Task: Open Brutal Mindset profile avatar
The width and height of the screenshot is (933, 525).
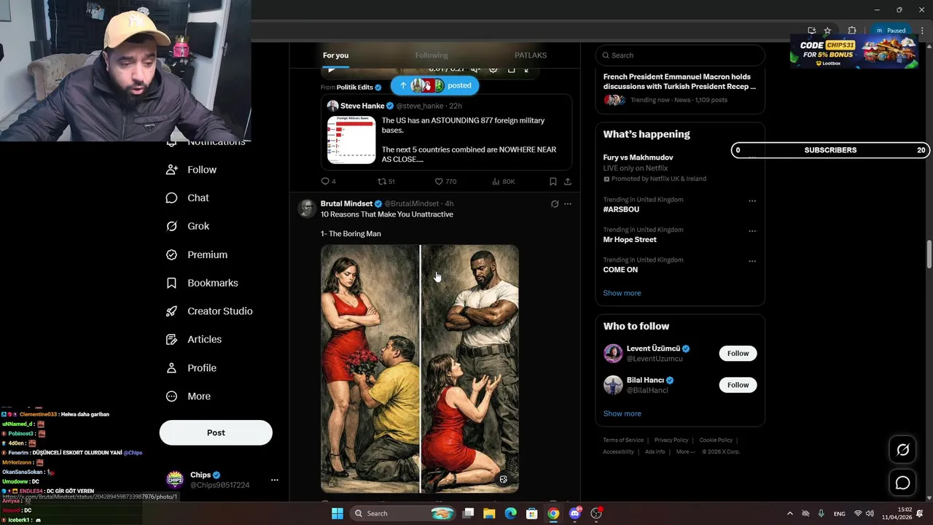Action: point(307,209)
